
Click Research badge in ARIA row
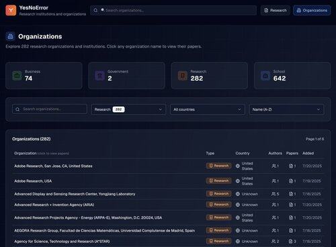[219, 205]
